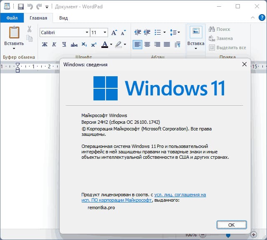Toggle italic formatting (К)
The width and height of the screenshot is (267, 240).
pyautogui.click(x=54, y=45)
